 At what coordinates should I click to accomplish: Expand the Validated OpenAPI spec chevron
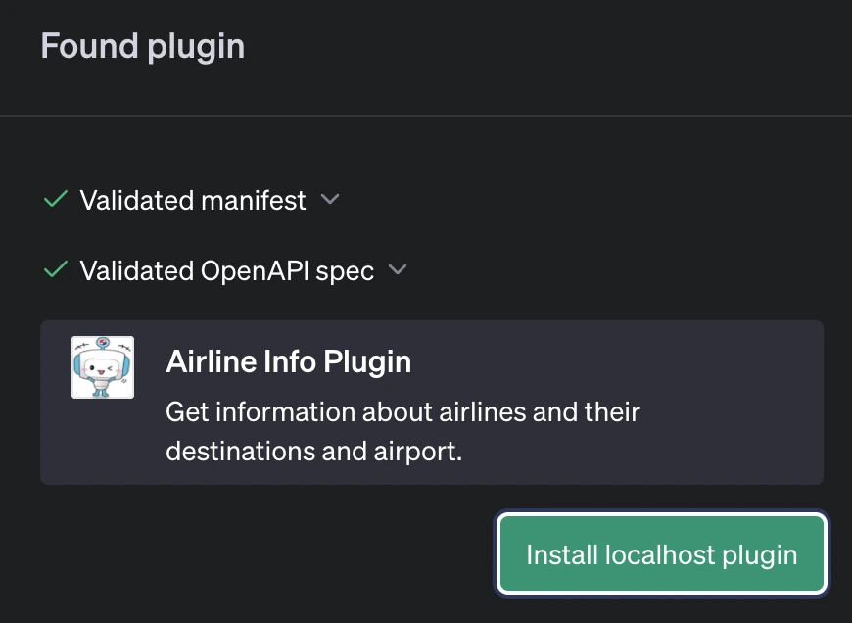tap(397, 269)
